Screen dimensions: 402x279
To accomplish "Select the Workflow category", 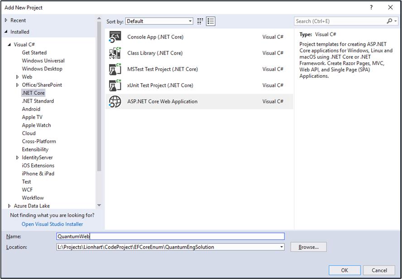I will (33, 198).
